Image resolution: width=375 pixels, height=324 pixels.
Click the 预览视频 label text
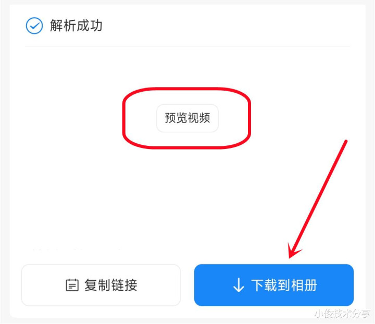[x=187, y=118]
